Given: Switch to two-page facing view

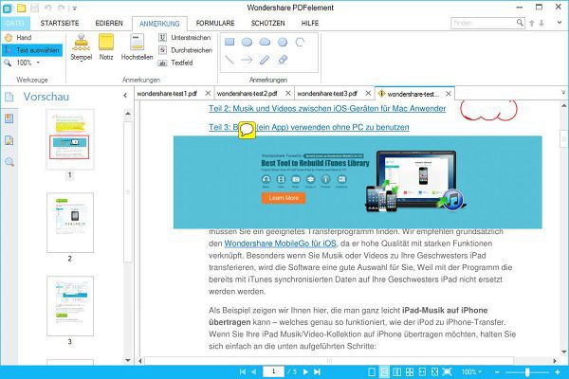Looking at the screenshot, I should 397,371.
